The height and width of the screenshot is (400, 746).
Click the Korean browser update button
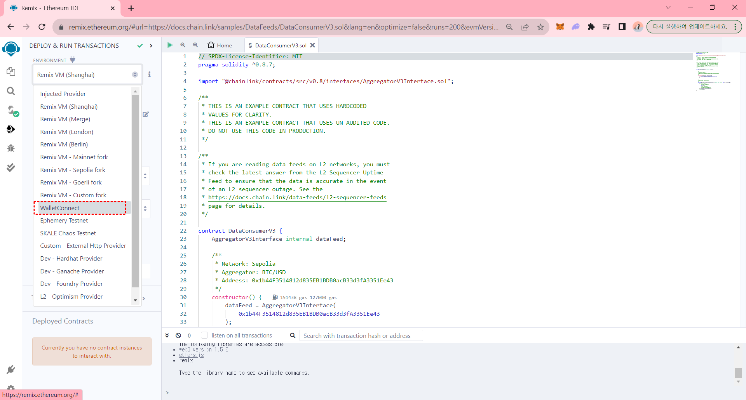[694, 27]
